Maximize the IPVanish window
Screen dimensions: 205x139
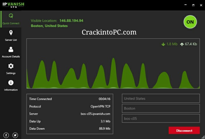(193, 5)
